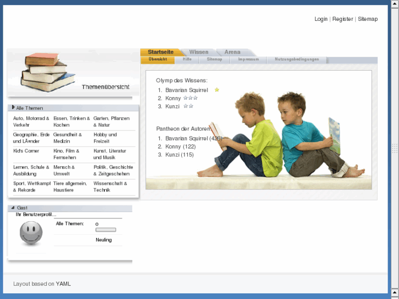The height and width of the screenshot is (299, 399).
Task: Open topic Hobby und Freizeit
Action: pos(105,138)
